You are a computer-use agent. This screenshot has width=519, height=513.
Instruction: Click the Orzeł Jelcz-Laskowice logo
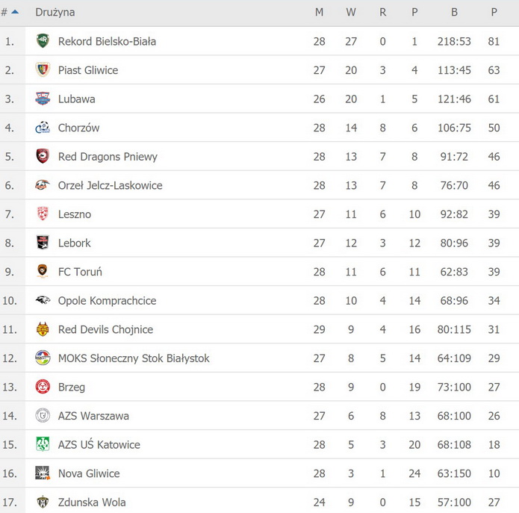43,185
